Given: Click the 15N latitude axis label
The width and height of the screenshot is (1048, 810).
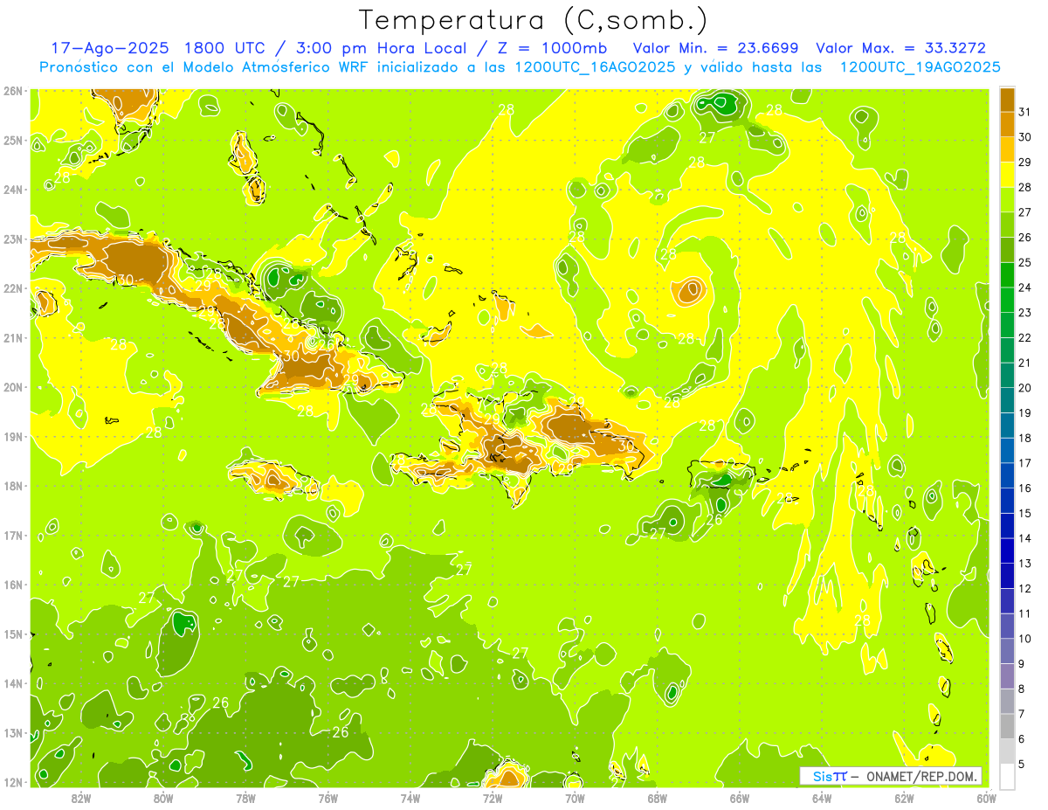Looking at the screenshot, I should (13, 634).
